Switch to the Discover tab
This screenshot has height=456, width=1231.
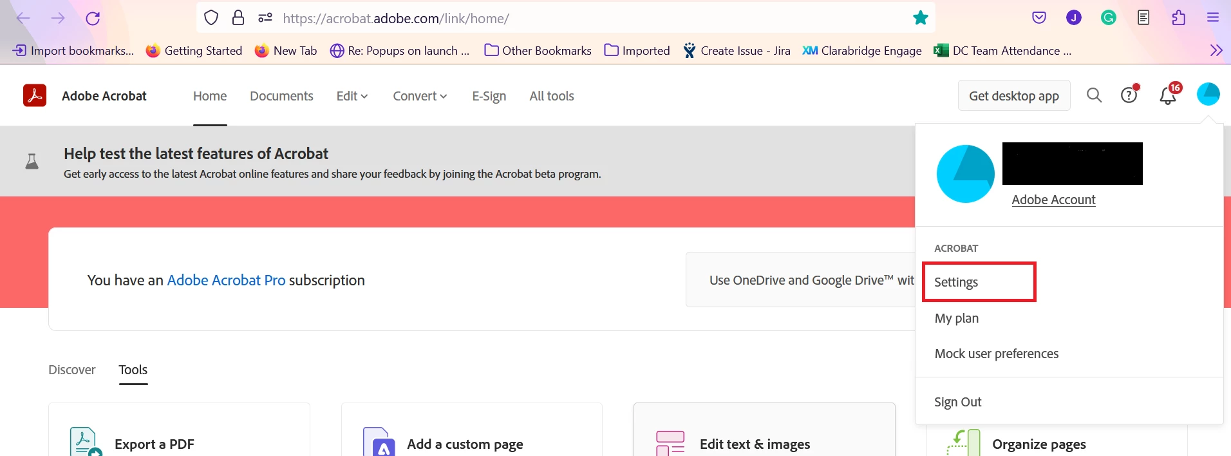pyautogui.click(x=72, y=370)
